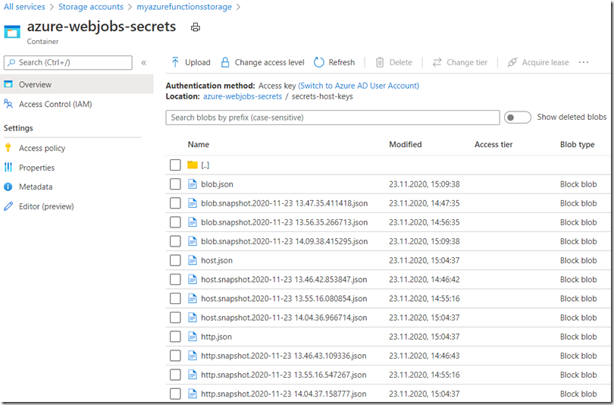
Task: Go to Storage accounts breadcrumb
Action: (x=90, y=7)
